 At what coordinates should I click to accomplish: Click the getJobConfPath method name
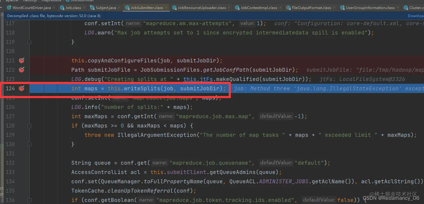tap(226, 70)
